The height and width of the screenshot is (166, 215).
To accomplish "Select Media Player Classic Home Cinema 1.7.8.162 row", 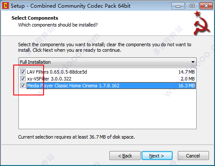I will pos(107,86).
